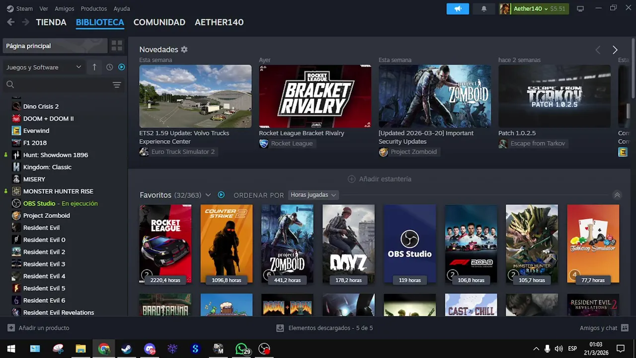Screen dimensions: 636x358
Task: Open the Ver menu
Action: click(x=44, y=8)
